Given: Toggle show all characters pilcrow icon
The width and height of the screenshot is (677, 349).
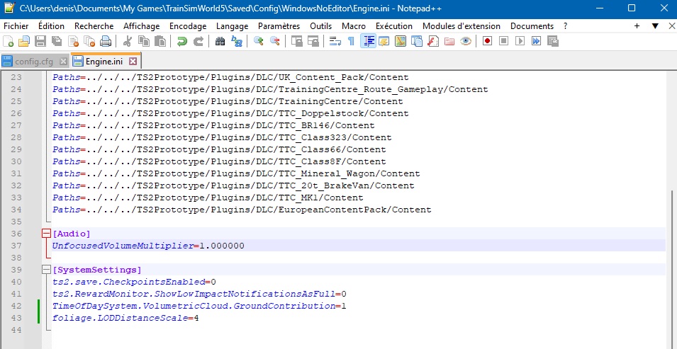Looking at the screenshot, I should point(351,42).
